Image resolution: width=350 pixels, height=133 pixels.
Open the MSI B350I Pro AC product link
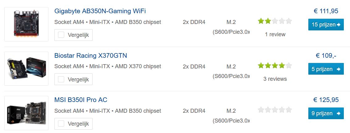point(81,100)
